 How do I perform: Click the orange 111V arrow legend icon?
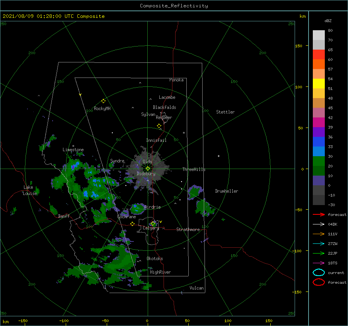319,234
